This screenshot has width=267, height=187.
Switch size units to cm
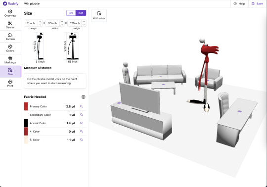click(x=71, y=13)
